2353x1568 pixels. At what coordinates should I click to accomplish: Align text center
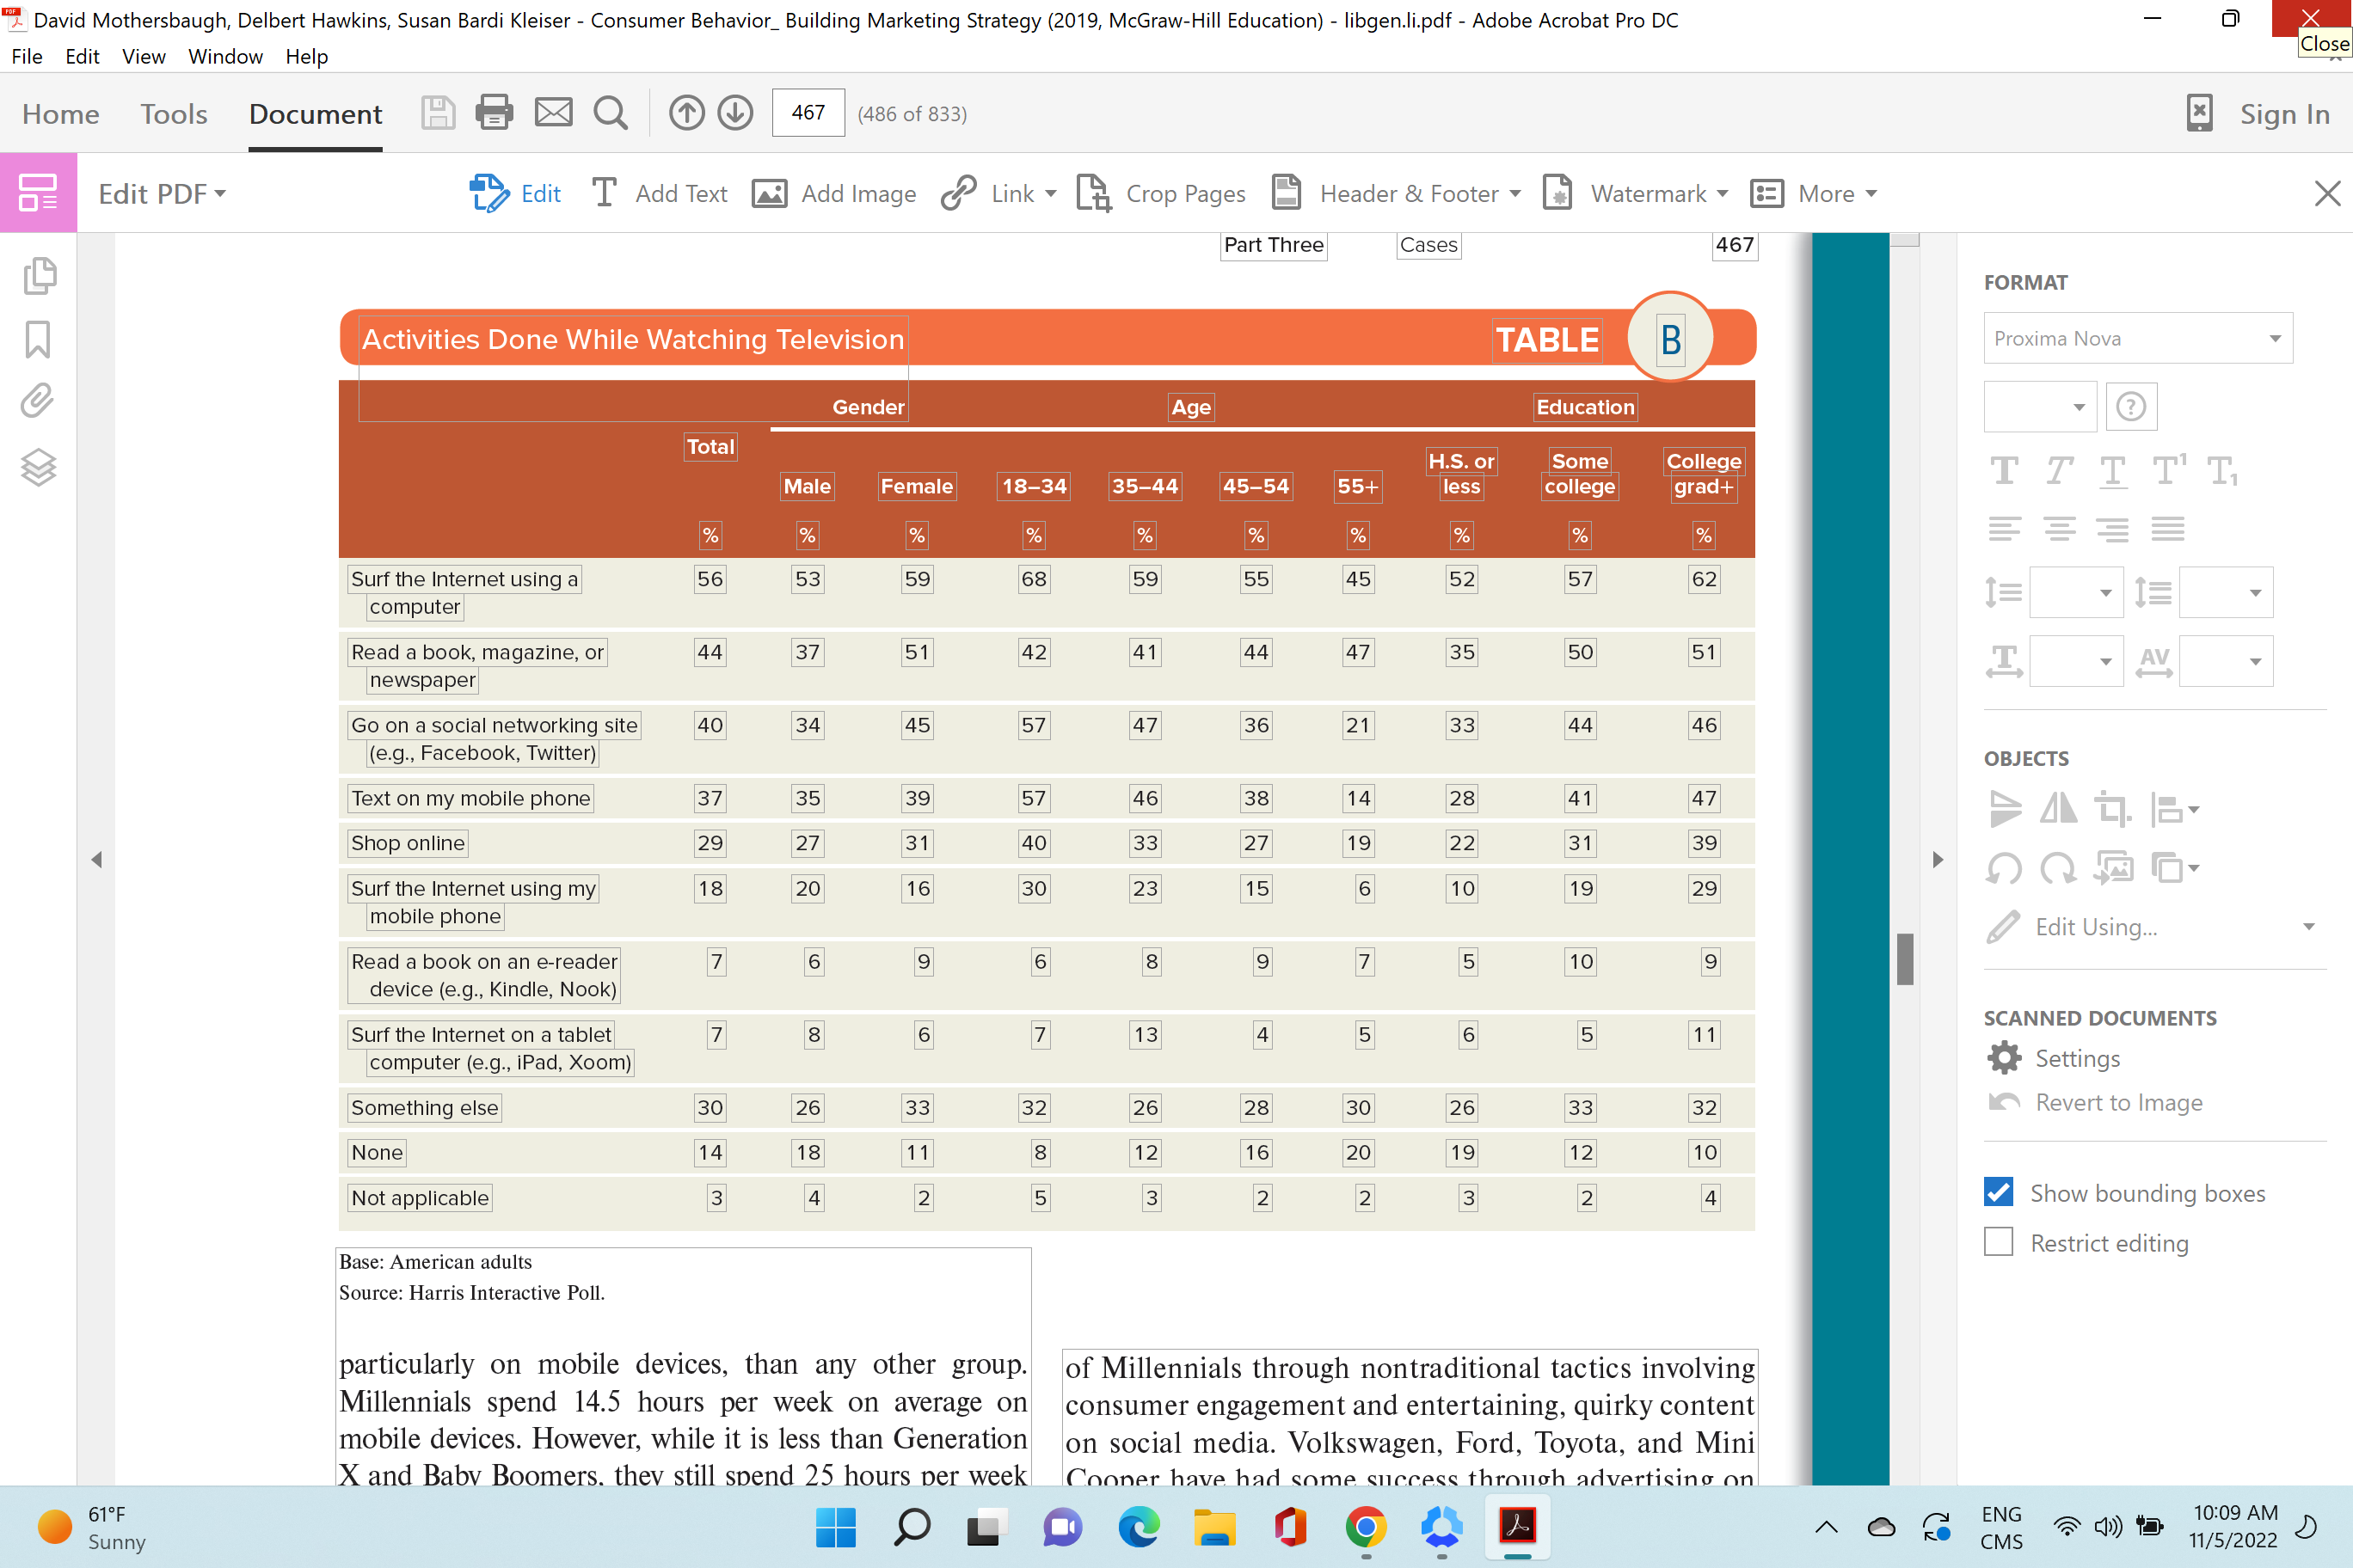2059,528
